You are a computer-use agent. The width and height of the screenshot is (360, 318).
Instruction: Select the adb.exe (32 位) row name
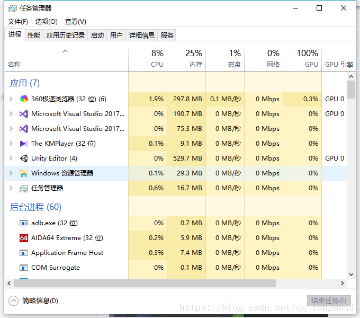click(55, 223)
